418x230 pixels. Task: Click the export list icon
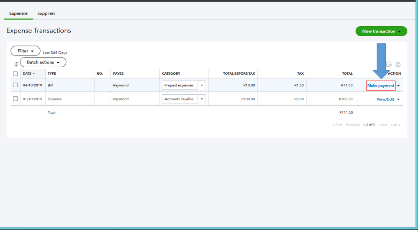[389, 64]
